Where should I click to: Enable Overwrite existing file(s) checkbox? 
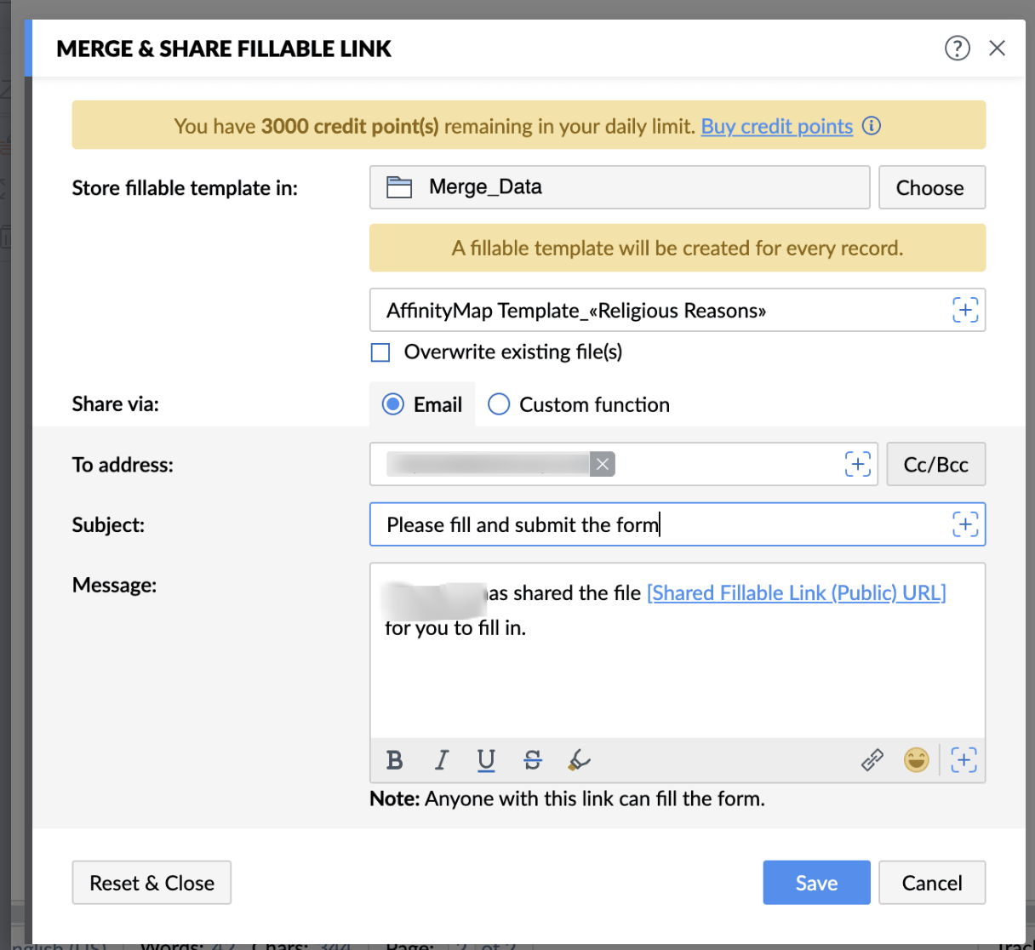pos(380,352)
